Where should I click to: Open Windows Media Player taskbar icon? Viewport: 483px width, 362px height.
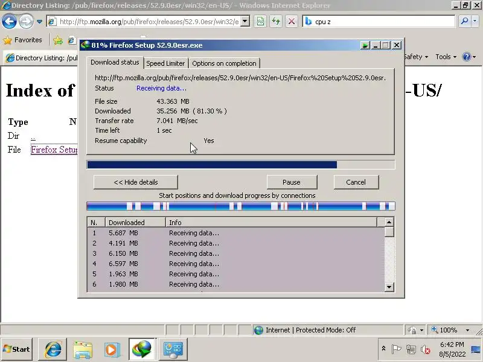coord(112,349)
